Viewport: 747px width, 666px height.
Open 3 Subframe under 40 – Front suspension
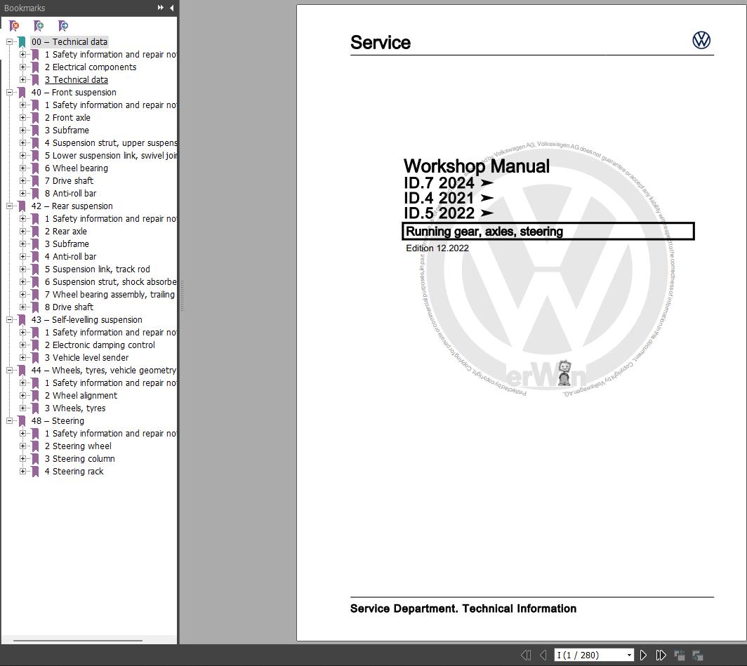(x=67, y=131)
